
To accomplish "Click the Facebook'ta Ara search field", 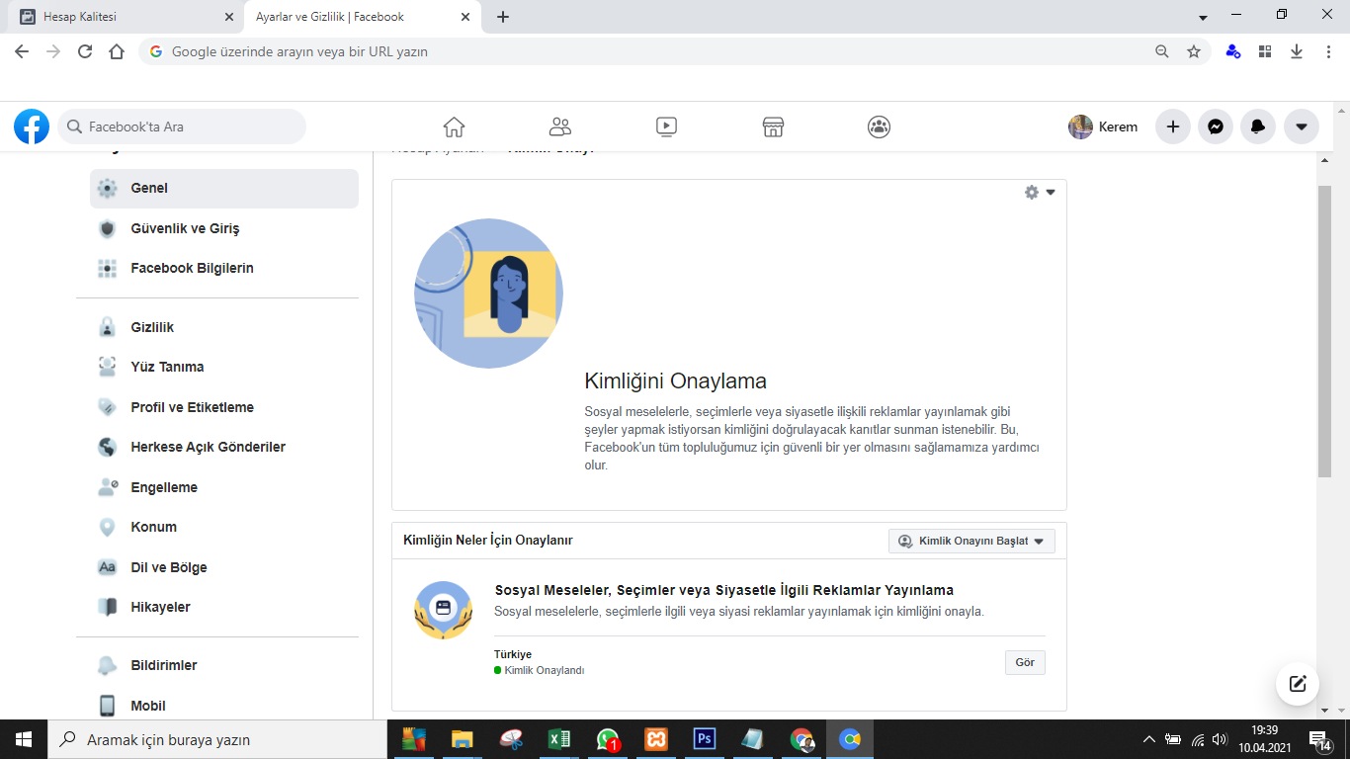I will click(x=182, y=126).
